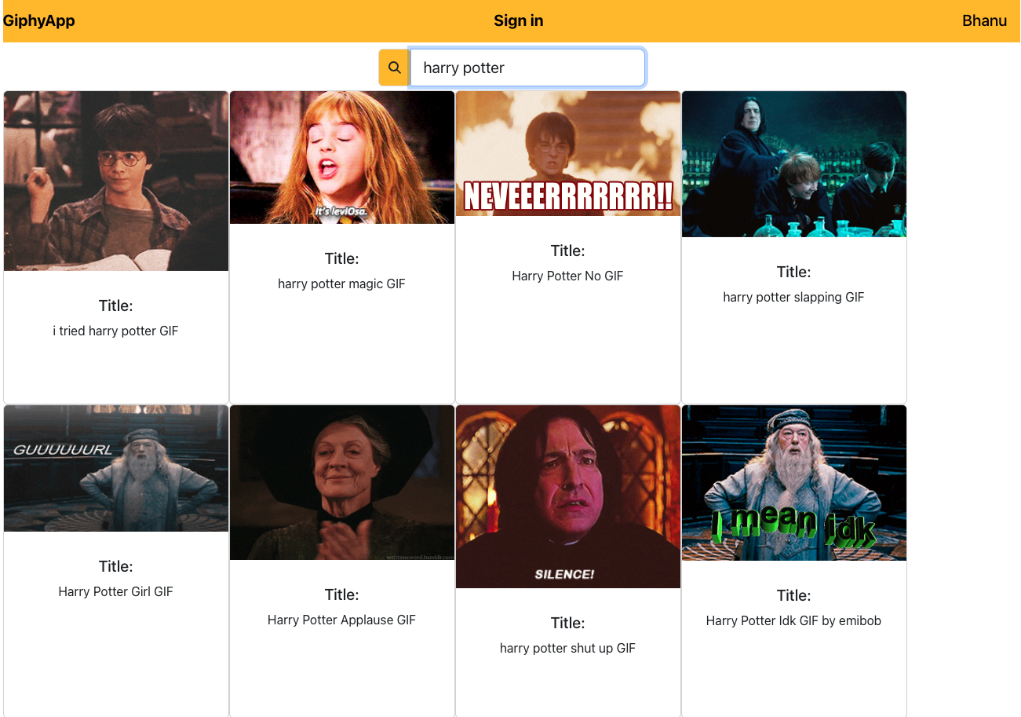This screenshot has height=717, width=1021.
Task: Open the 'i tried harry potter' GIF image
Action: tap(116, 181)
